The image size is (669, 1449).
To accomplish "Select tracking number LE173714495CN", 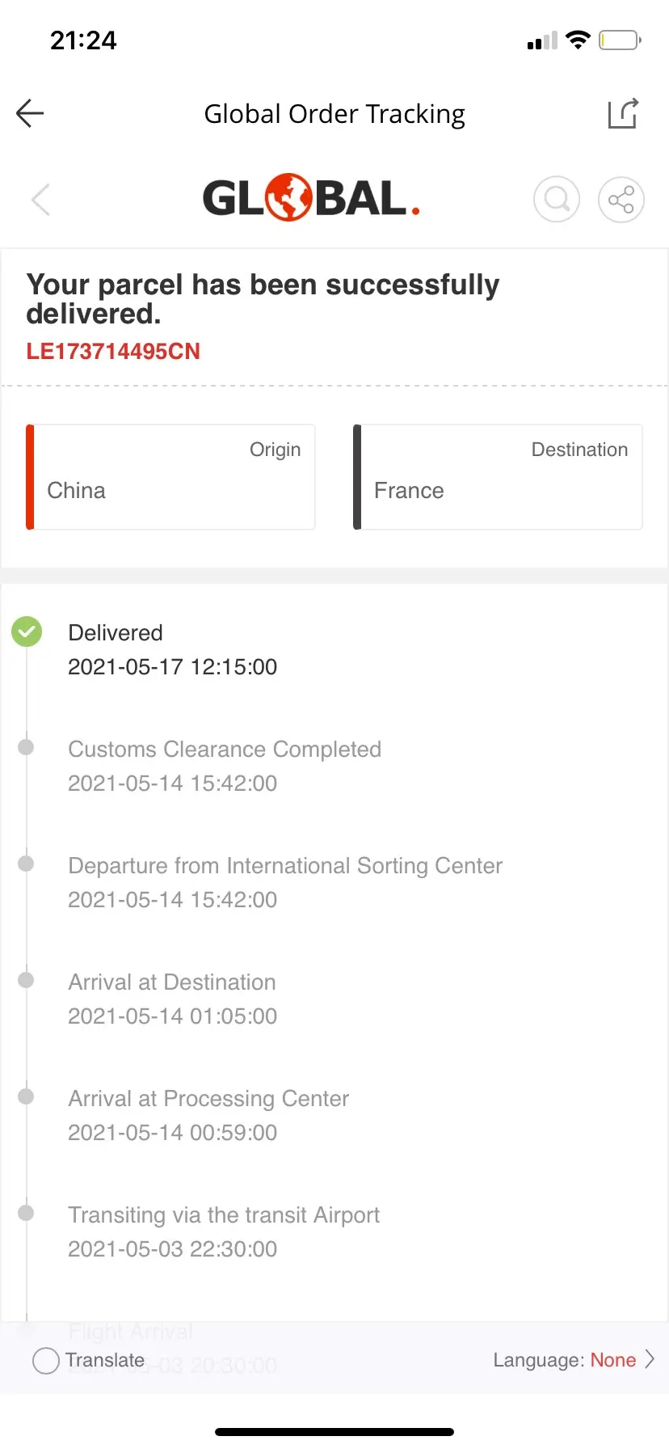I will click(113, 351).
